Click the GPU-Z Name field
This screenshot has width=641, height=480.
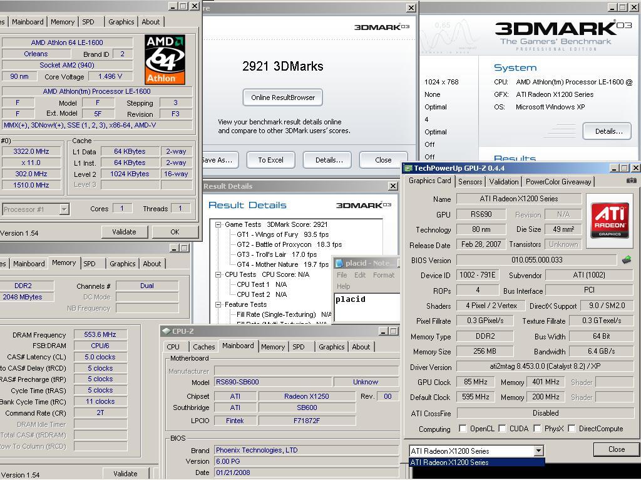tap(518, 199)
